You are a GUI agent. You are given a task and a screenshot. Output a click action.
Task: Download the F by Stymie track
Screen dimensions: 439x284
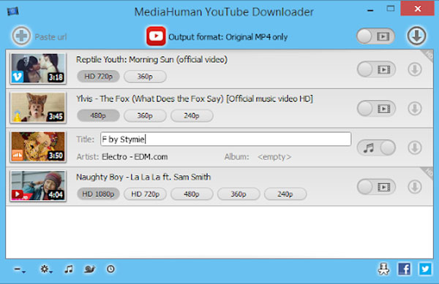coord(415,147)
